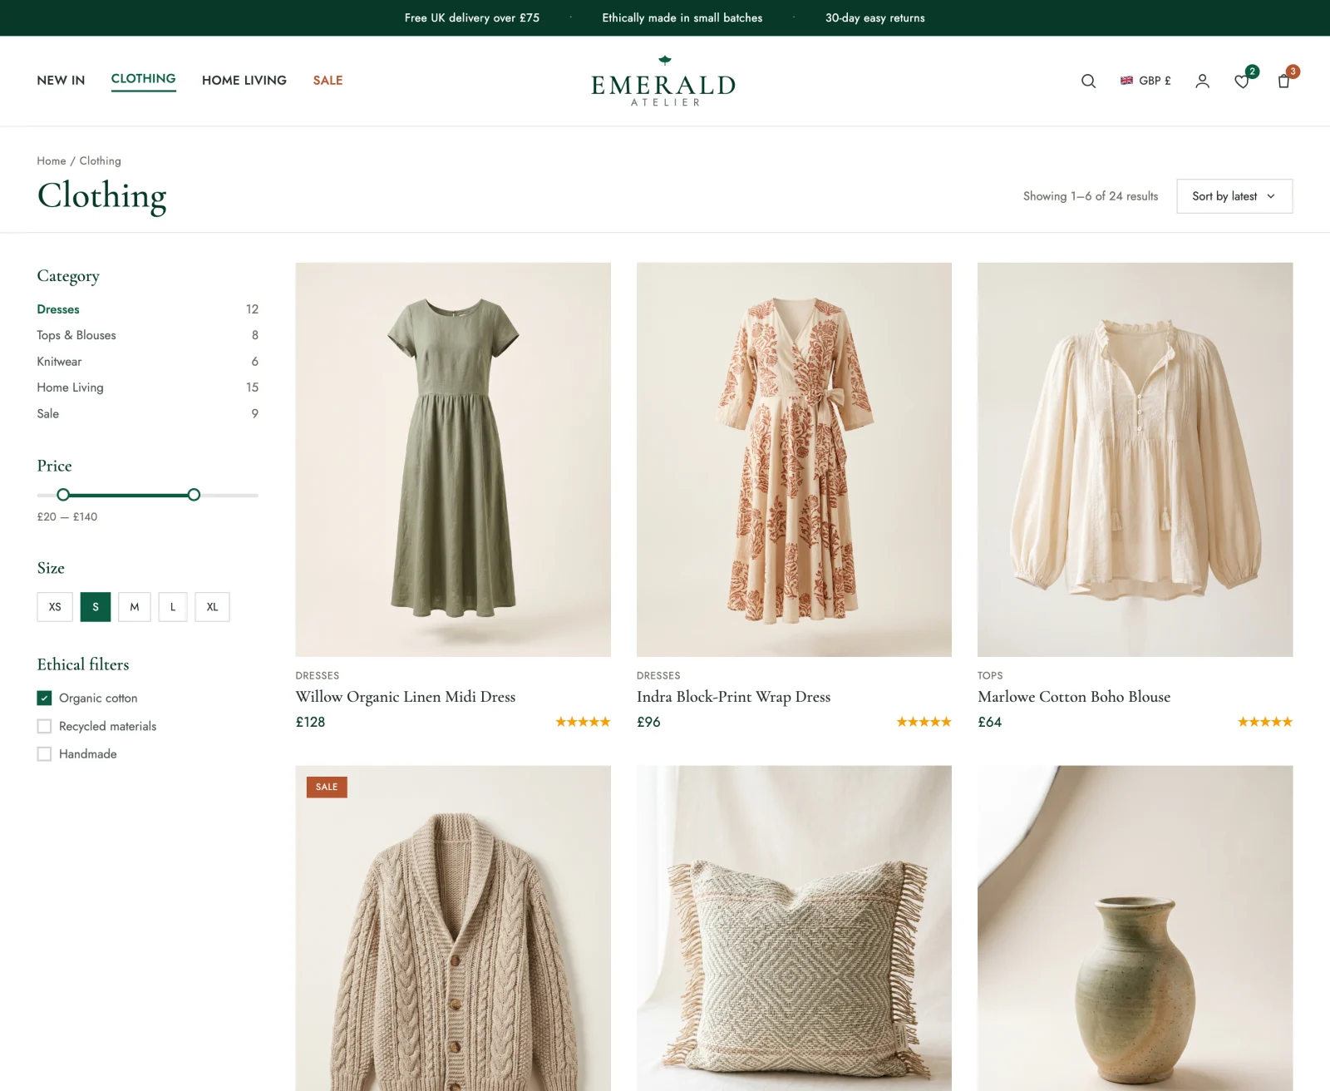Open the cream boho blouse image
Screen dimensions: 1330x1091
(x=1135, y=460)
